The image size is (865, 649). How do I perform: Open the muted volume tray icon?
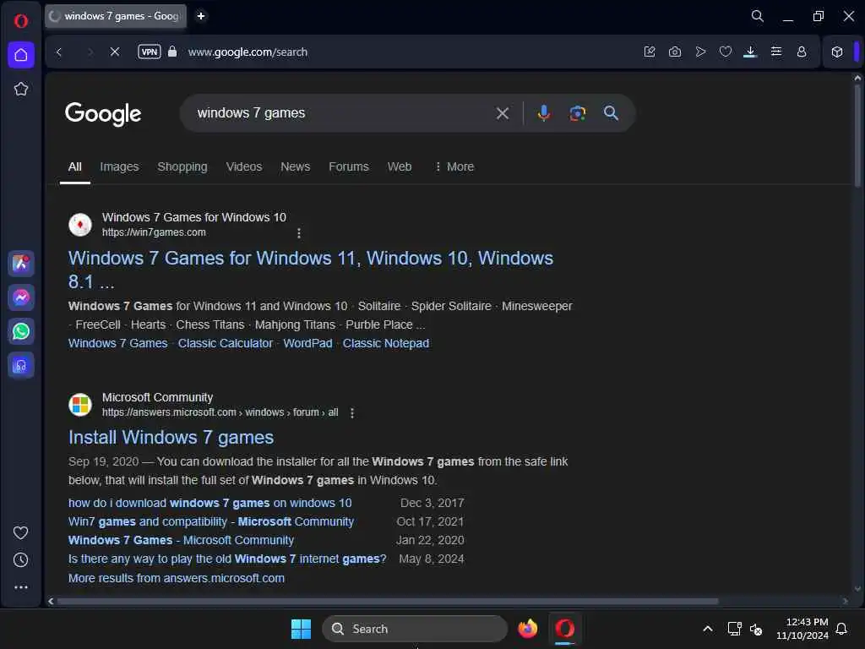pos(756,629)
